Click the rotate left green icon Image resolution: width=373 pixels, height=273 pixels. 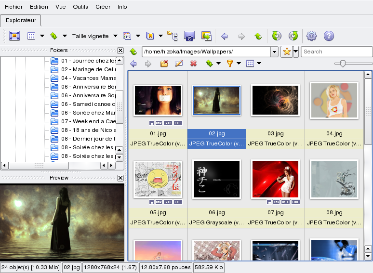(276, 36)
